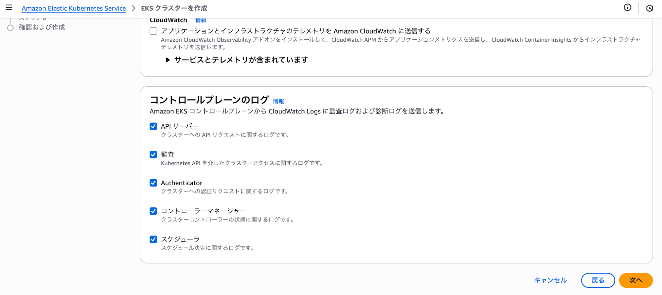Click the hexagon settings icon top right
Image resolution: width=662 pixels, height=295 pixels.
click(649, 8)
